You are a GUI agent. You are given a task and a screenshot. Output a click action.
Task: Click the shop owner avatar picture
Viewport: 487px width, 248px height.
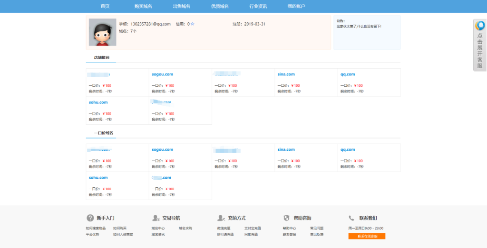click(102, 32)
